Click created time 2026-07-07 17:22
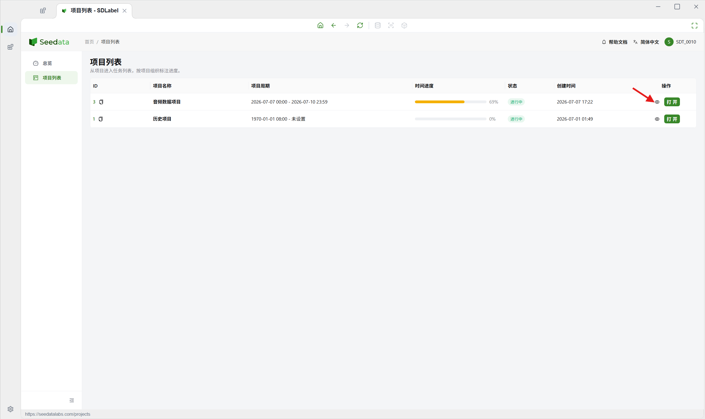Image resolution: width=705 pixels, height=419 pixels. (x=575, y=102)
